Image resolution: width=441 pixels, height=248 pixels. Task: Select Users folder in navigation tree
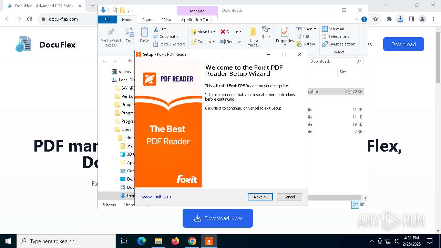point(126,130)
